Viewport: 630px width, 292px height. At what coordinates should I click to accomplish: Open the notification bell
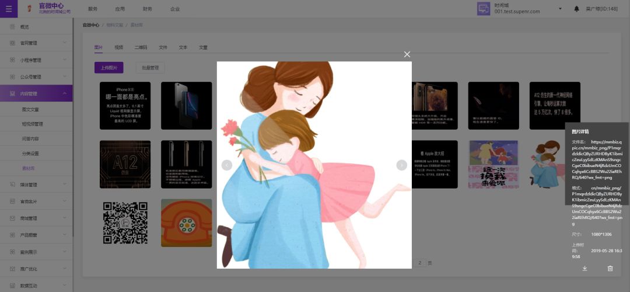[x=577, y=9]
